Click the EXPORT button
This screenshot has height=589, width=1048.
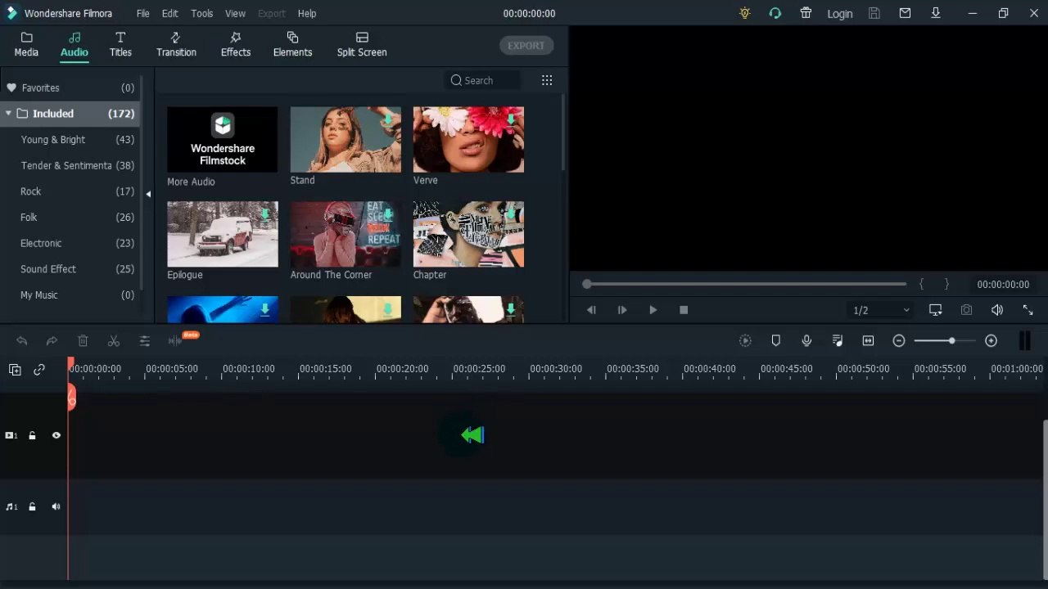(526, 46)
